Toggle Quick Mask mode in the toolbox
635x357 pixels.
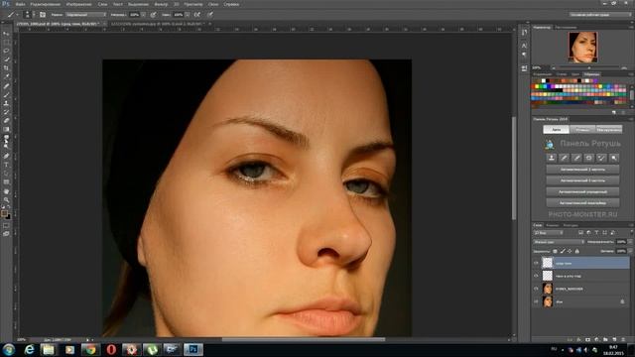[x=6, y=225]
